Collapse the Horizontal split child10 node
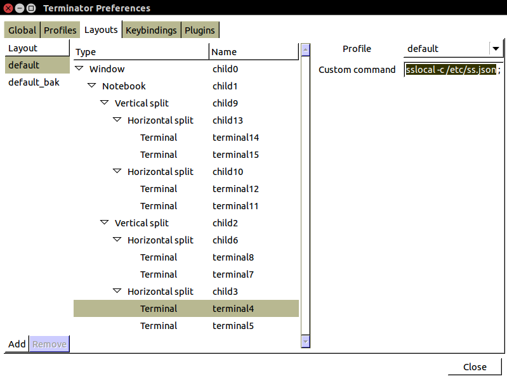Image resolution: width=507 pixels, height=381 pixels. click(x=117, y=171)
